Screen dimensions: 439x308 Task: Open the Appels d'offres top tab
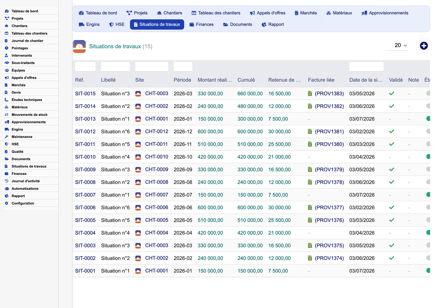point(268,13)
